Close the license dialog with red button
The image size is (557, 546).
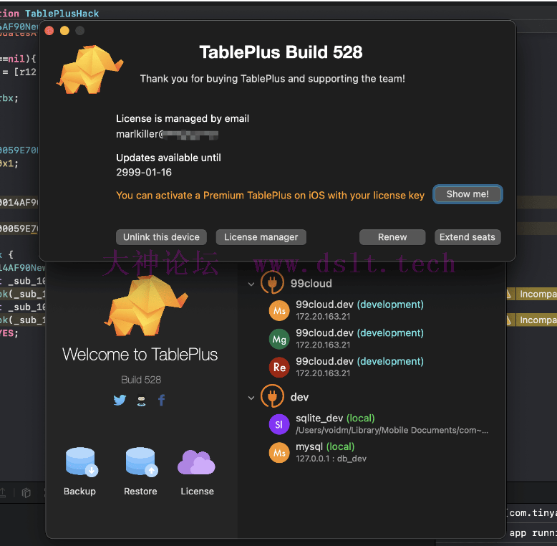pos(49,31)
